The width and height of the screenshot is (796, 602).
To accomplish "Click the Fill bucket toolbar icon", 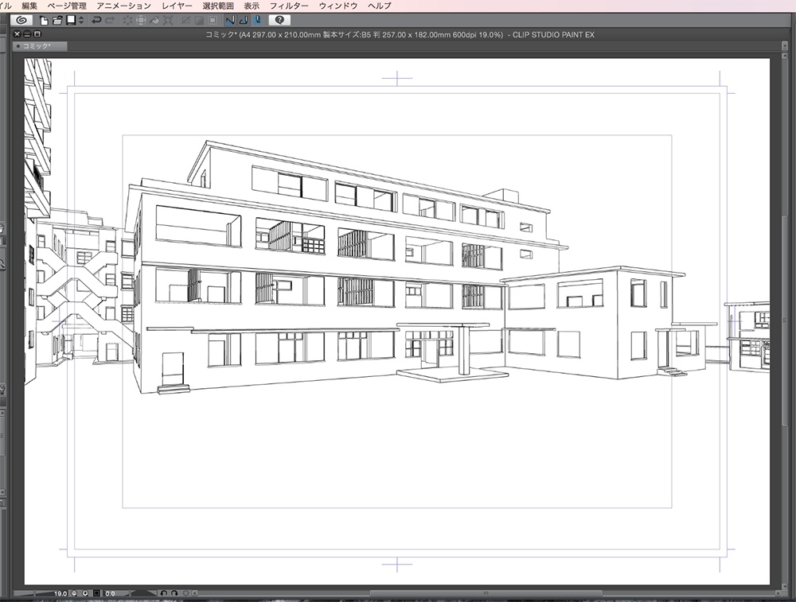I will click(154, 21).
